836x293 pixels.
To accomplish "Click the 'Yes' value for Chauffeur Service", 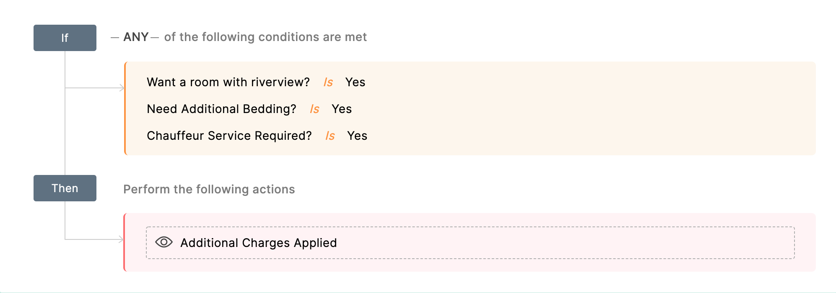I will tap(357, 136).
